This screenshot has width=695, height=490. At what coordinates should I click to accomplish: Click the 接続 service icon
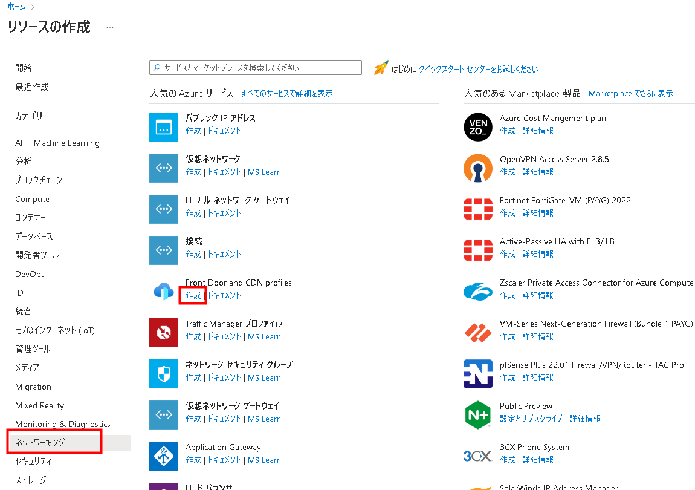coord(164,250)
